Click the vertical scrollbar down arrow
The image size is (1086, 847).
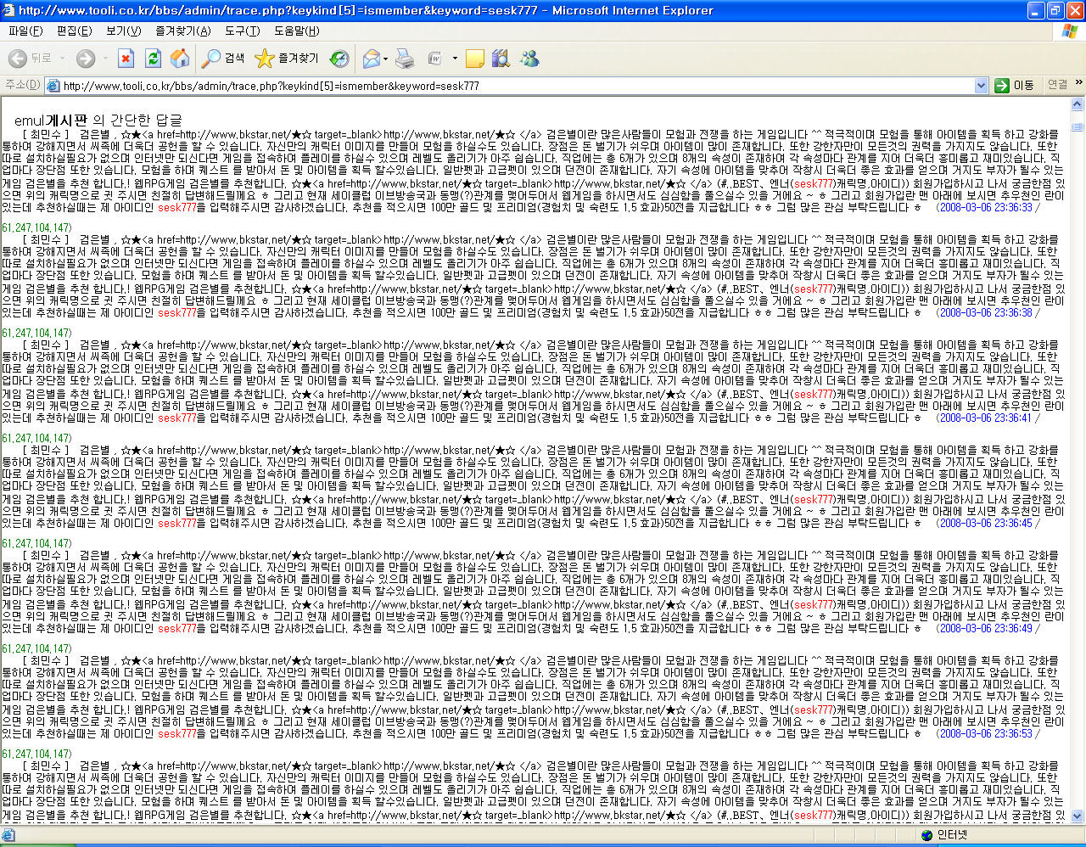1078,816
